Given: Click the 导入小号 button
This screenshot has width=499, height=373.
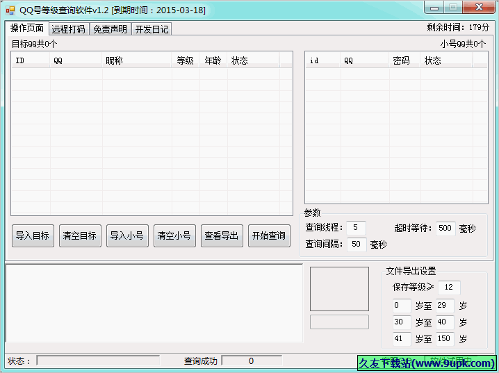Looking at the screenshot, I should (x=127, y=235).
